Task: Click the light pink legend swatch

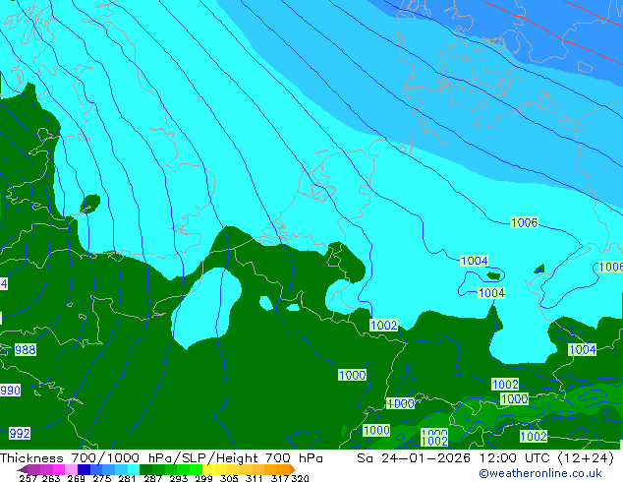Action: [x=71, y=469]
